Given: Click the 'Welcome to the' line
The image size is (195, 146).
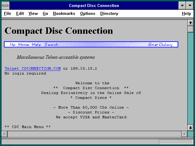Looking at the screenshot, I should (x=92, y=83).
